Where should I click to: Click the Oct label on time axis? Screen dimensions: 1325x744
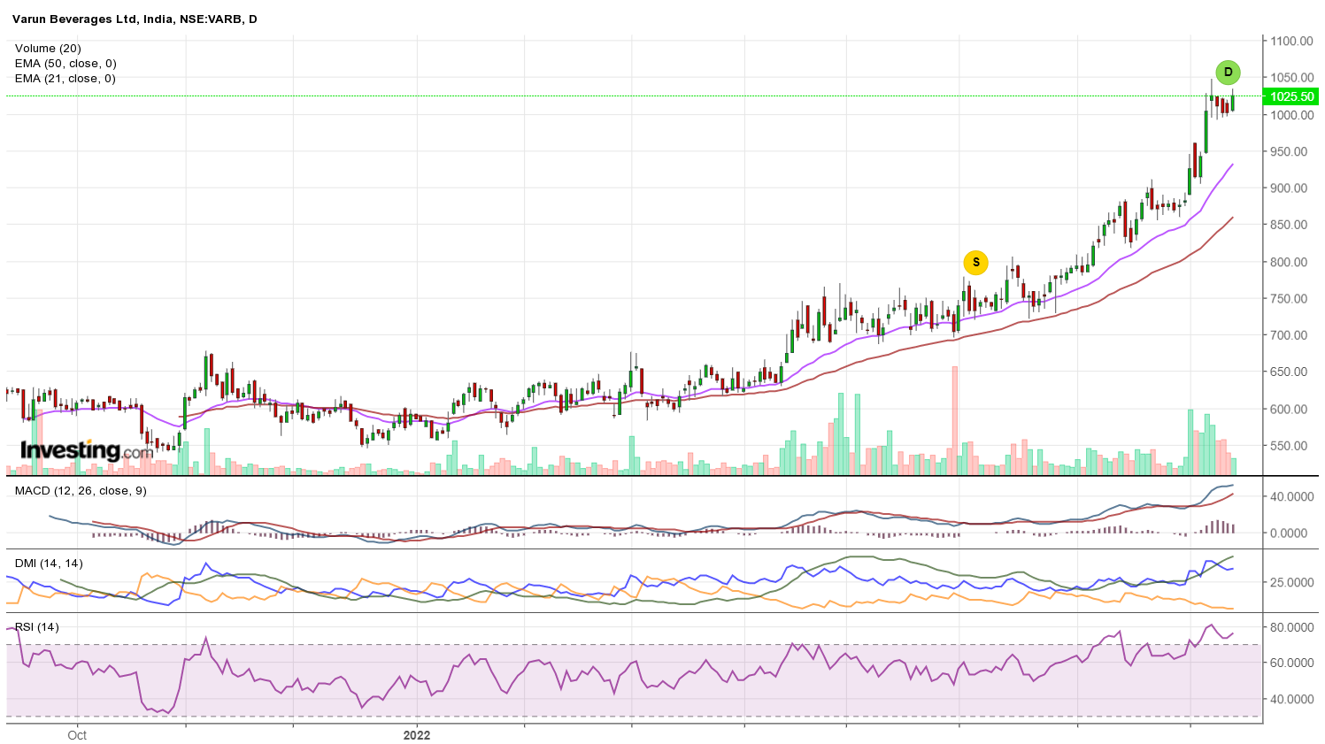(77, 735)
